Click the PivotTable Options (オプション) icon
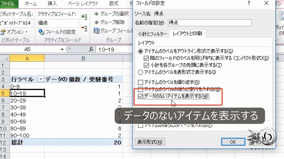 tap(3, 32)
